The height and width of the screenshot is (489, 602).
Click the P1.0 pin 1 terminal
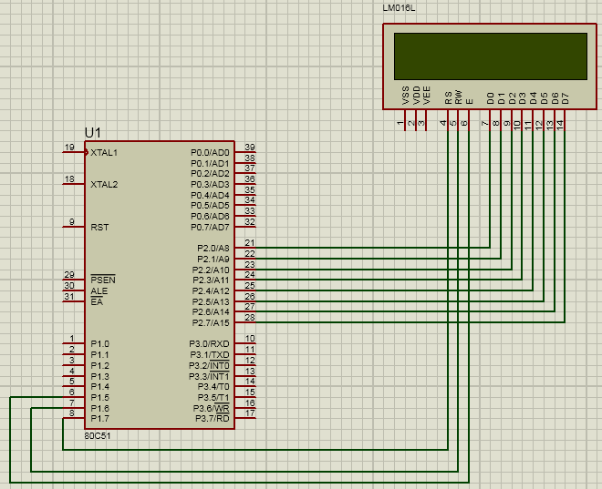coord(73,343)
